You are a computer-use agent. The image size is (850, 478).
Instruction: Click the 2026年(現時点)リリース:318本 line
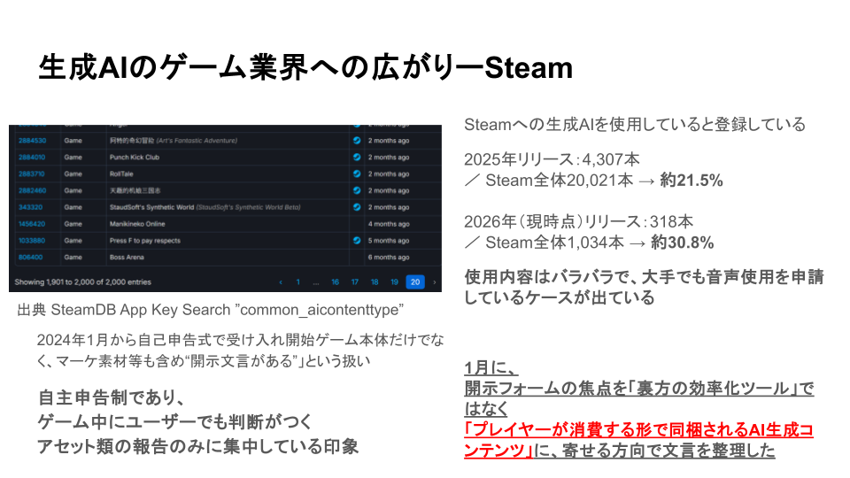(578, 221)
